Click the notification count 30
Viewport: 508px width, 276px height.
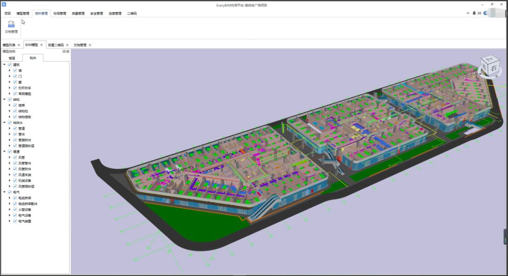(479, 13)
